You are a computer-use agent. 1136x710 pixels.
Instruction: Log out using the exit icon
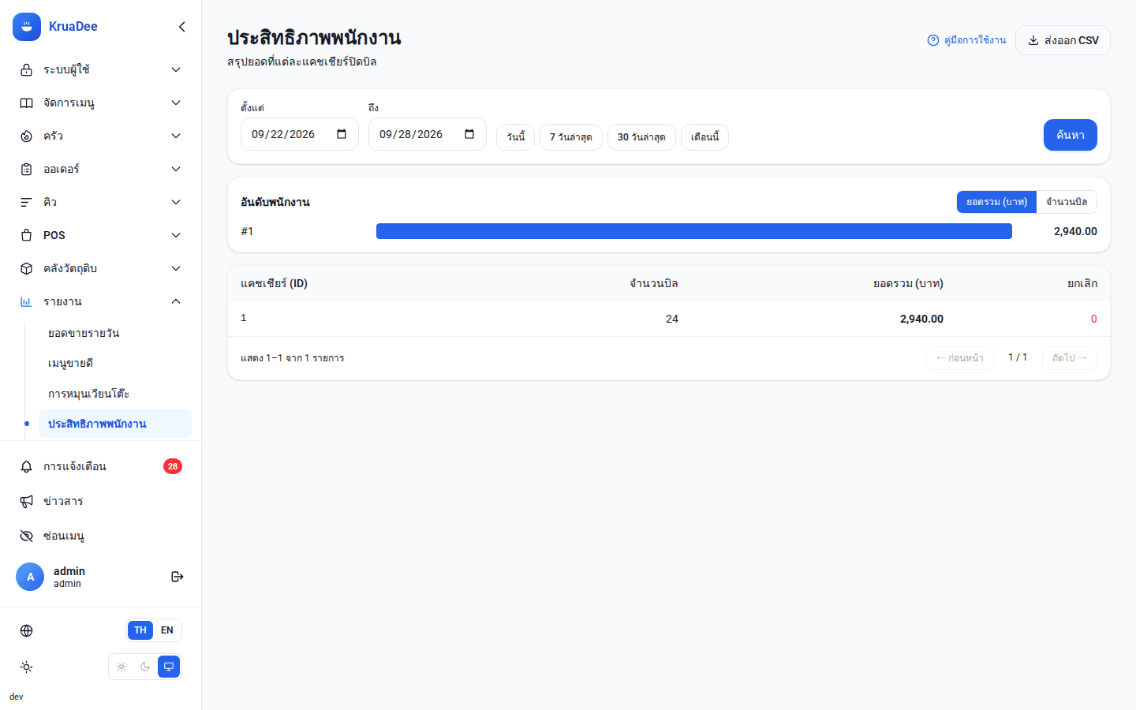[x=177, y=577]
